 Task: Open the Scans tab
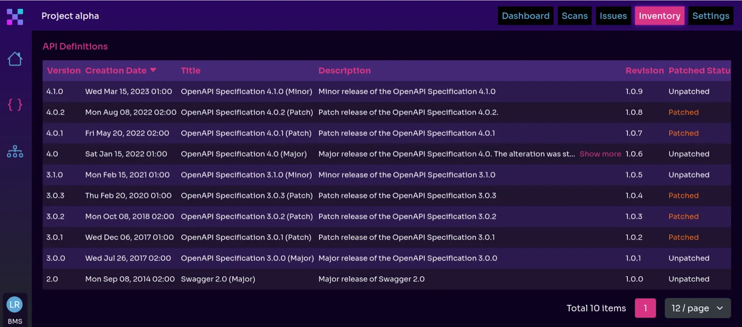point(575,15)
